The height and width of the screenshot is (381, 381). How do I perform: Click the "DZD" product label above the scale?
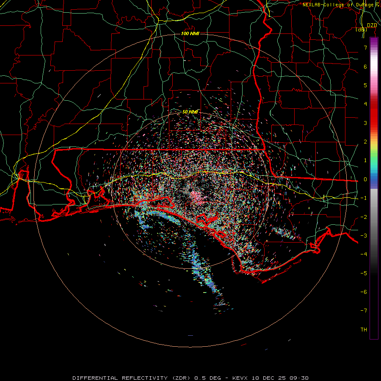(372, 25)
